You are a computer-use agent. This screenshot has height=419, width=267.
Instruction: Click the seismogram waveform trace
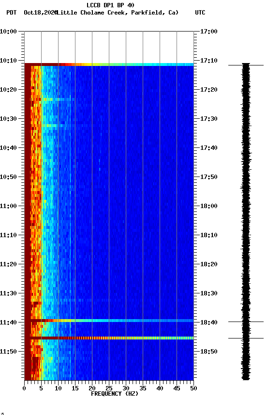coord(246,222)
